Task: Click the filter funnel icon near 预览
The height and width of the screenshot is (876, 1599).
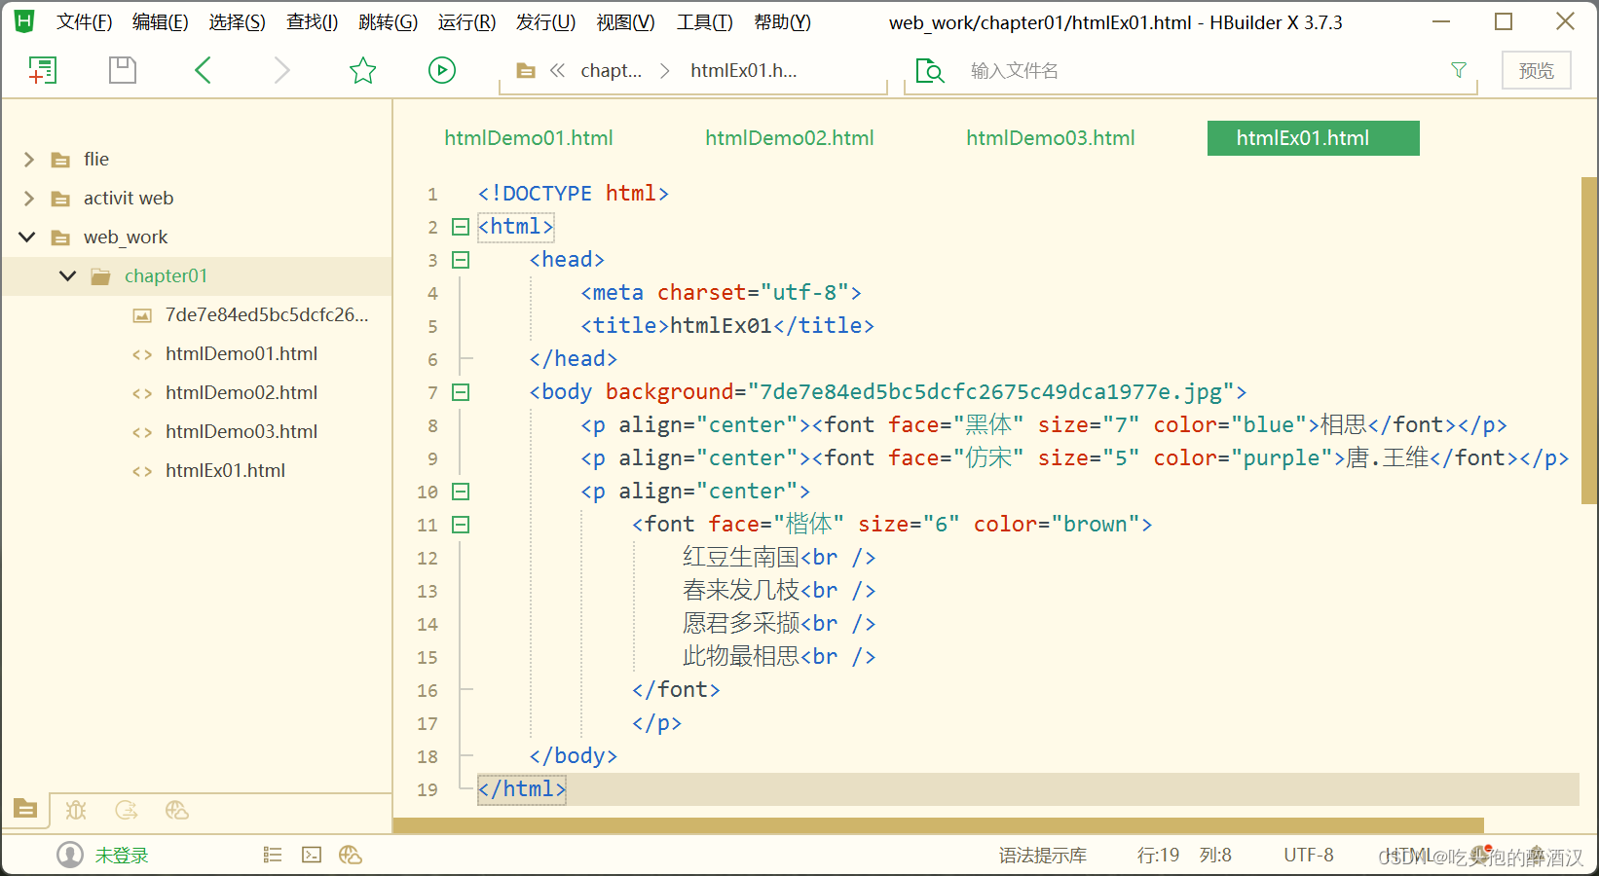Action: pyautogui.click(x=1458, y=69)
